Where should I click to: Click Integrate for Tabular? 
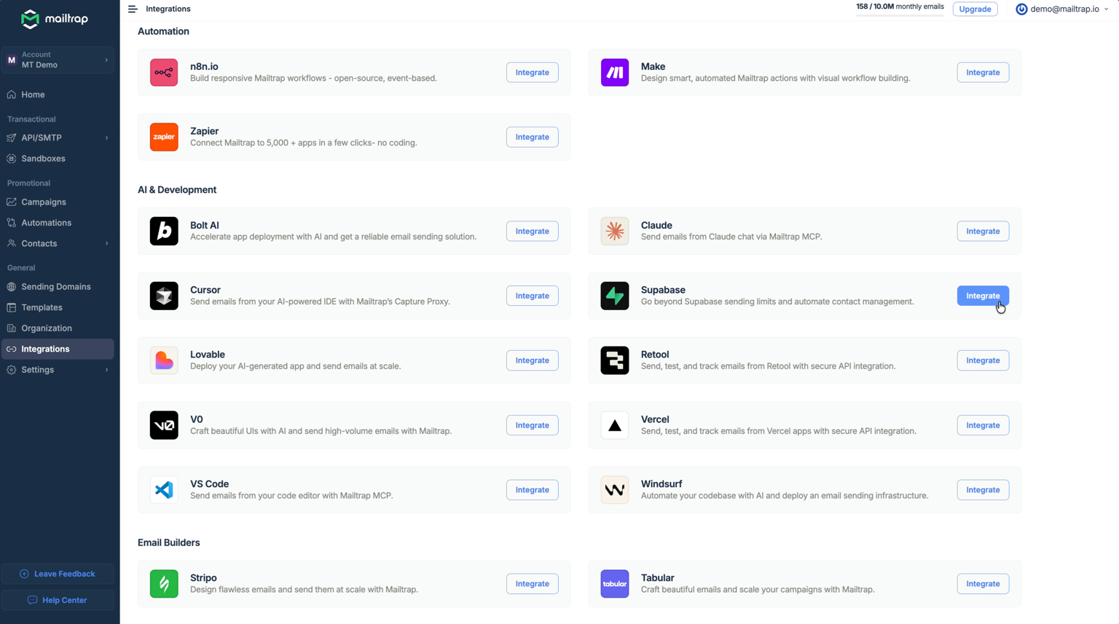(x=983, y=584)
